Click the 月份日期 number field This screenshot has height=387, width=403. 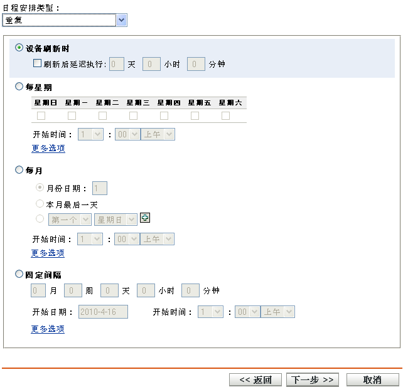(x=100, y=188)
